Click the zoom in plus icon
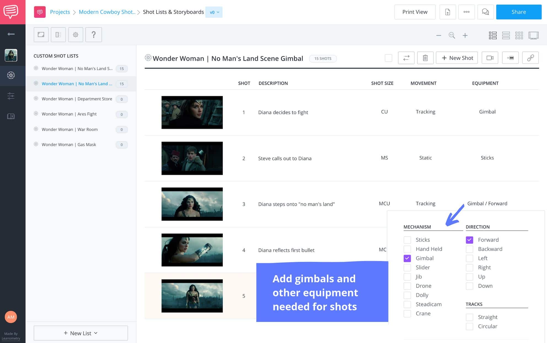The width and height of the screenshot is (547, 343). (x=465, y=36)
